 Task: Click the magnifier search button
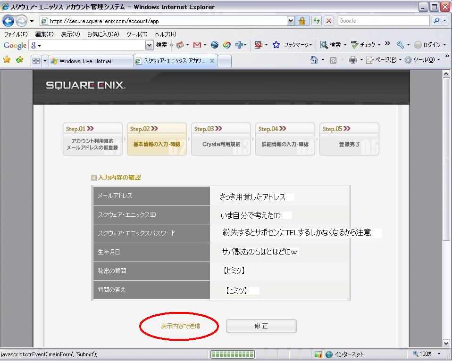click(x=436, y=21)
